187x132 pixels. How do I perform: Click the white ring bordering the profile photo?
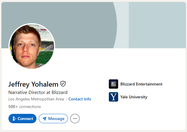point(32,24)
